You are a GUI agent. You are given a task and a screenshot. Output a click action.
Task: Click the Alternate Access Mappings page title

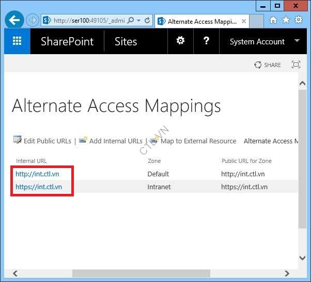click(116, 106)
